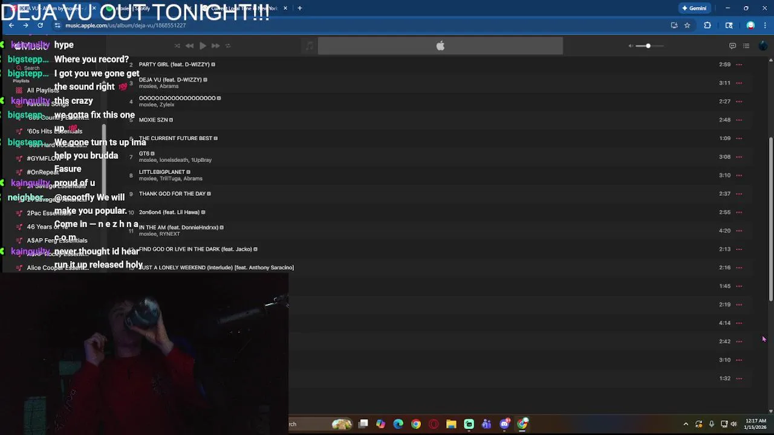Viewport: 774px width, 435px height.
Task: Click the account avatar in Apple Music
Action: pos(763,46)
